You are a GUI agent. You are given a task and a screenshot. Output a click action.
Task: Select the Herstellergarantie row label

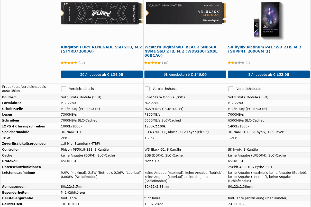[18, 198]
